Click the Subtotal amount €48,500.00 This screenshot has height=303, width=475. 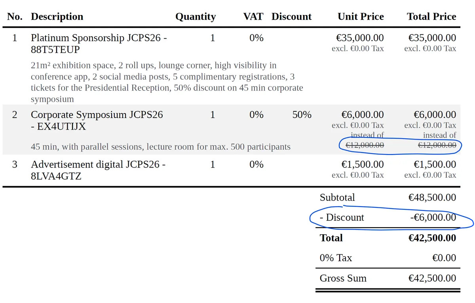pos(432,198)
